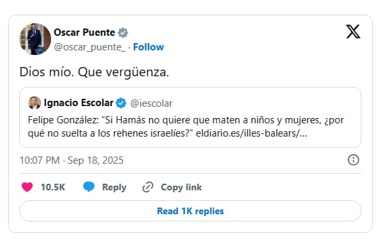Click the @oscar_puente_ handle
This screenshot has width=386, height=248.
click(90, 47)
